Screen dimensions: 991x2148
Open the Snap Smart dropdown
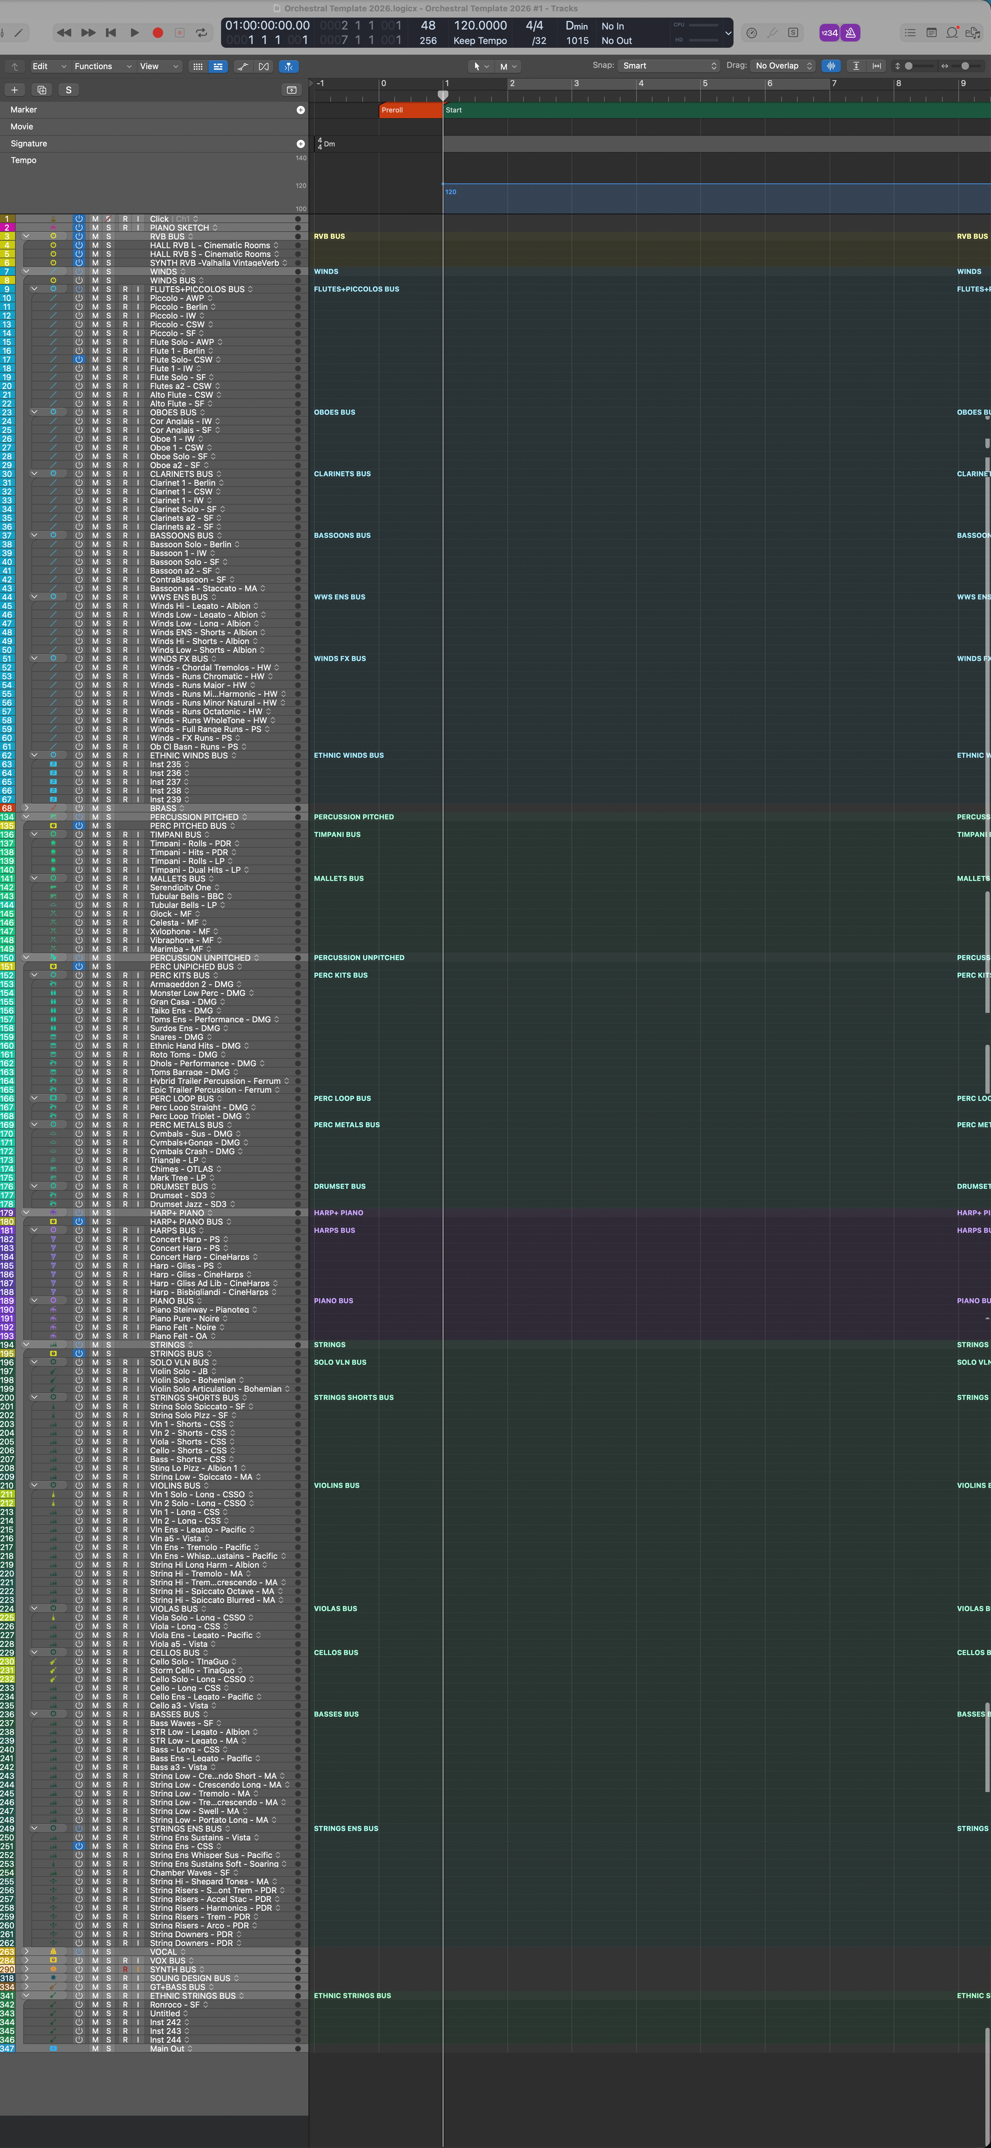pyautogui.click(x=669, y=66)
